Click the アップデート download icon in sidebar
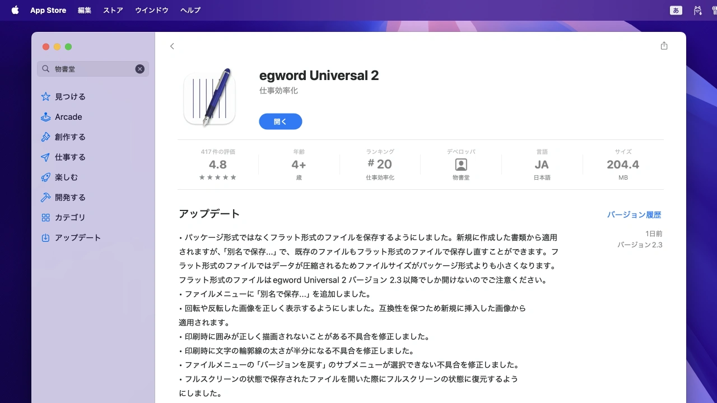 [46, 238]
